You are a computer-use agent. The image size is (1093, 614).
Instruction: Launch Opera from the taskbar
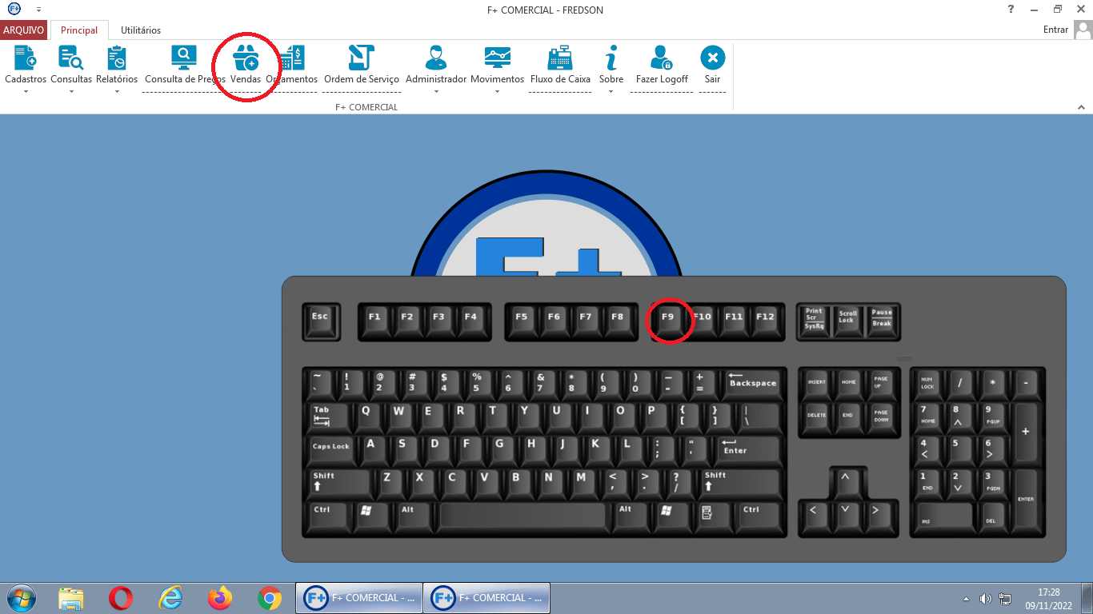[121, 598]
